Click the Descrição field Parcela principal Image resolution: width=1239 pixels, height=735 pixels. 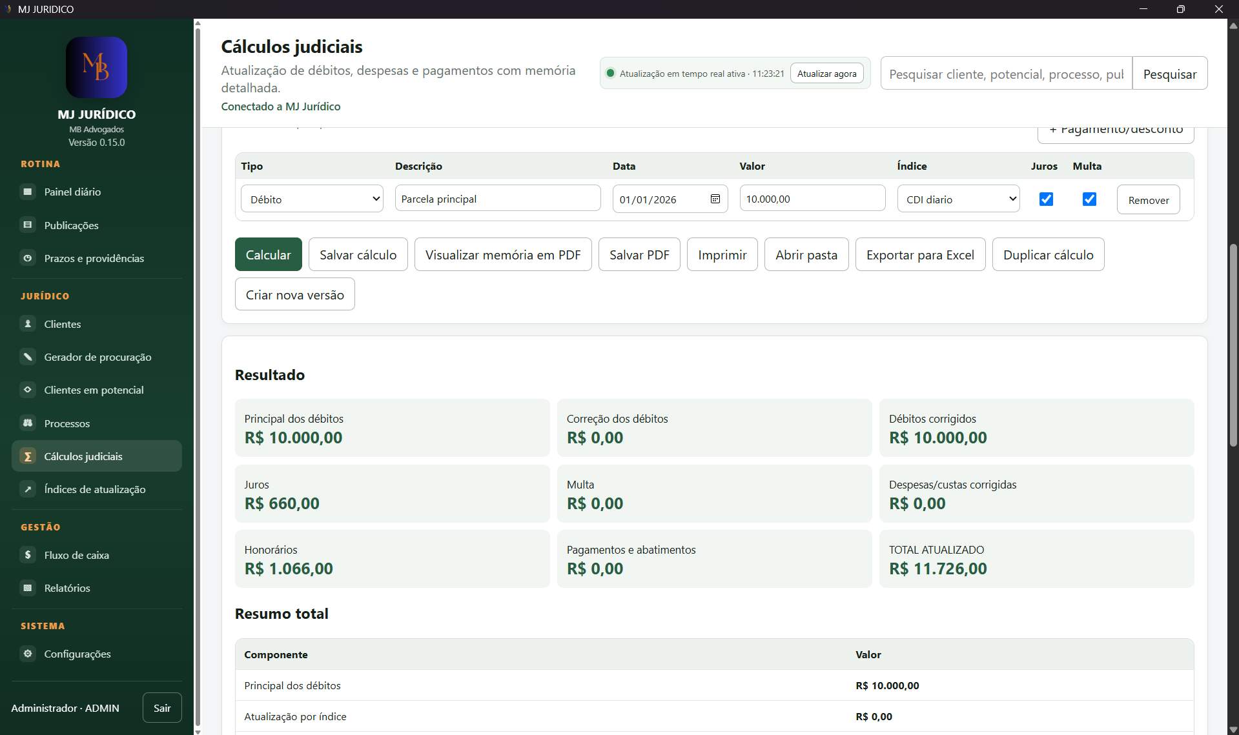tap(498, 198)
